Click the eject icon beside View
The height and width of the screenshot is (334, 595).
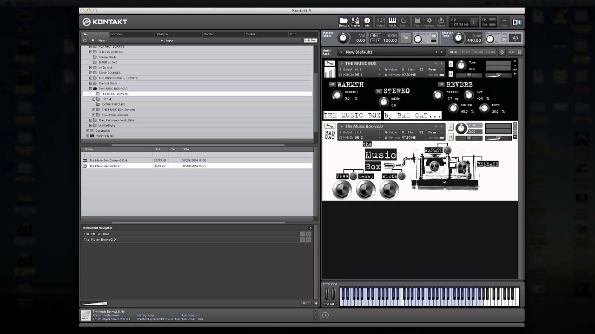point(93,40)
